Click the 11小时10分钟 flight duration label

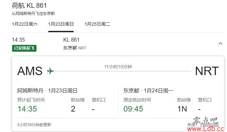coord(118,67)
